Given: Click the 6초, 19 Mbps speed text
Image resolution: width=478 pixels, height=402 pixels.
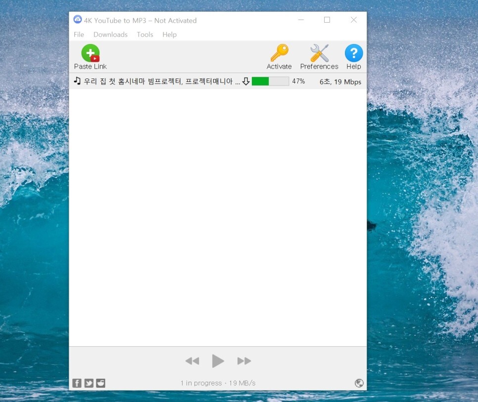Looking at the screenshot, I should tap(340, 81).
